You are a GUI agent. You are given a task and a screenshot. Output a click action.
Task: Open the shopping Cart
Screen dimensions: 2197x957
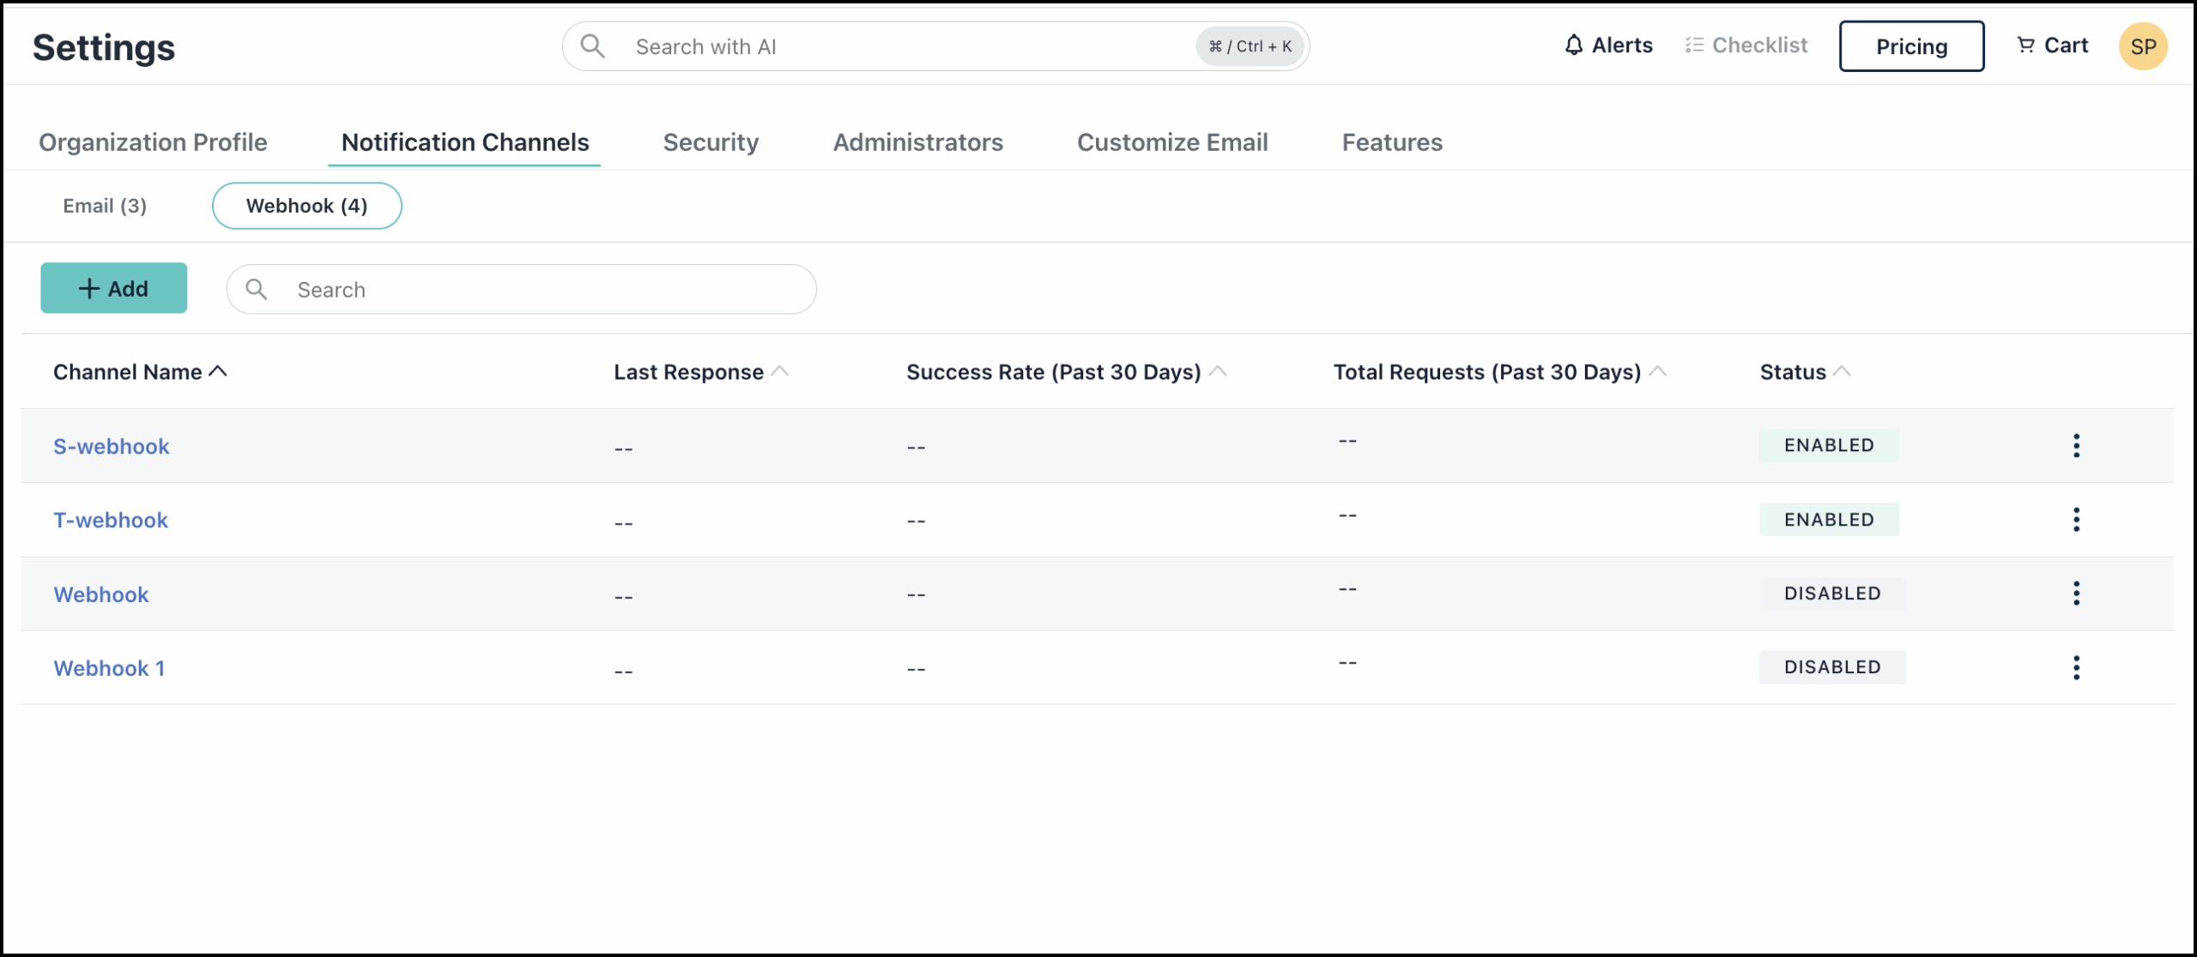pyautogui.click(x=2052, y=45)
